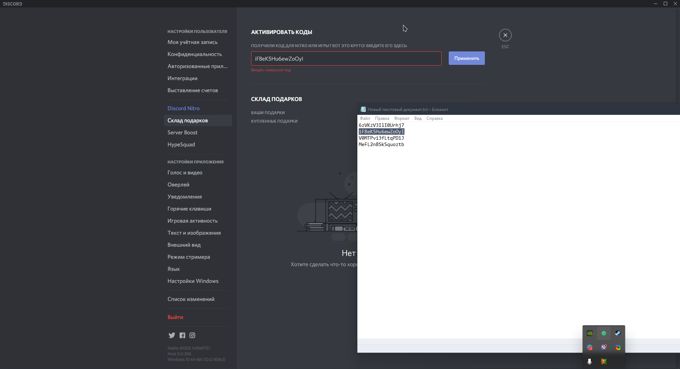This screenshot has width=680, height=369.
Task: Click the line MeFL2n8SkSquoztb in Notepad
Action: pyautogui.click(x=381, y=144)
